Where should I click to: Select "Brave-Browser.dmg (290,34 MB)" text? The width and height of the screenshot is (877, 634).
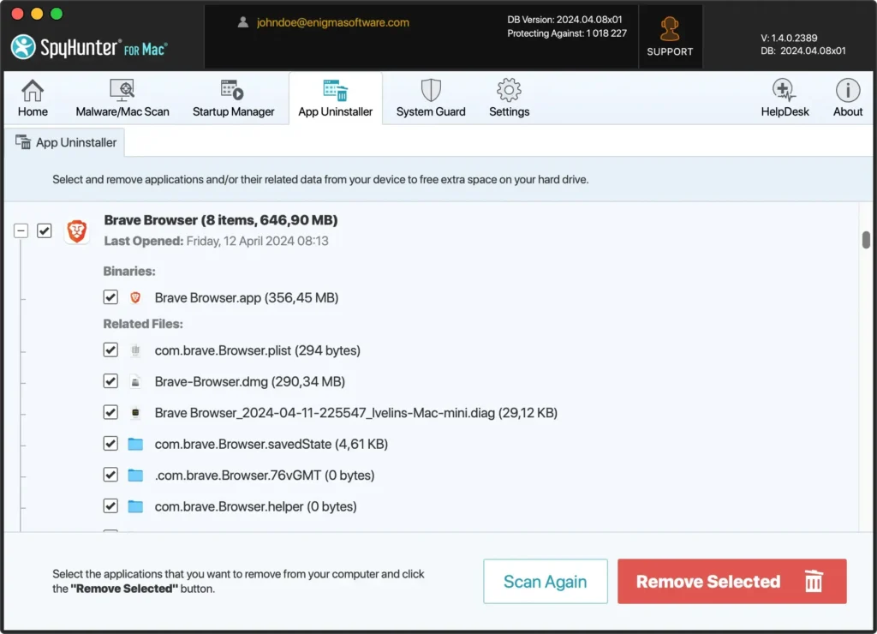pos(250,381)
